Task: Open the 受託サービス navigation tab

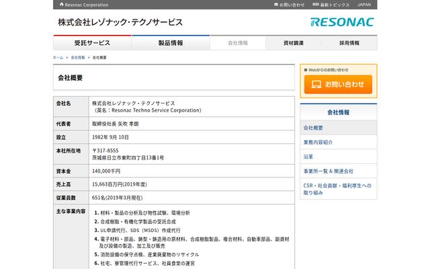Action: pyautogui.click(x=92, y=43)
